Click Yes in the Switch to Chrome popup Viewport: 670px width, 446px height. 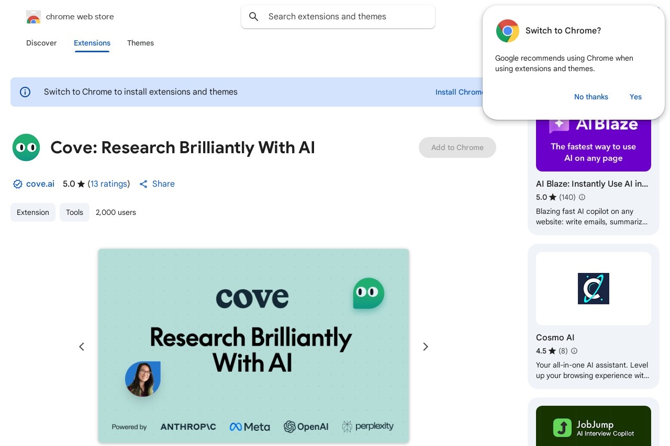pos(635,97)
